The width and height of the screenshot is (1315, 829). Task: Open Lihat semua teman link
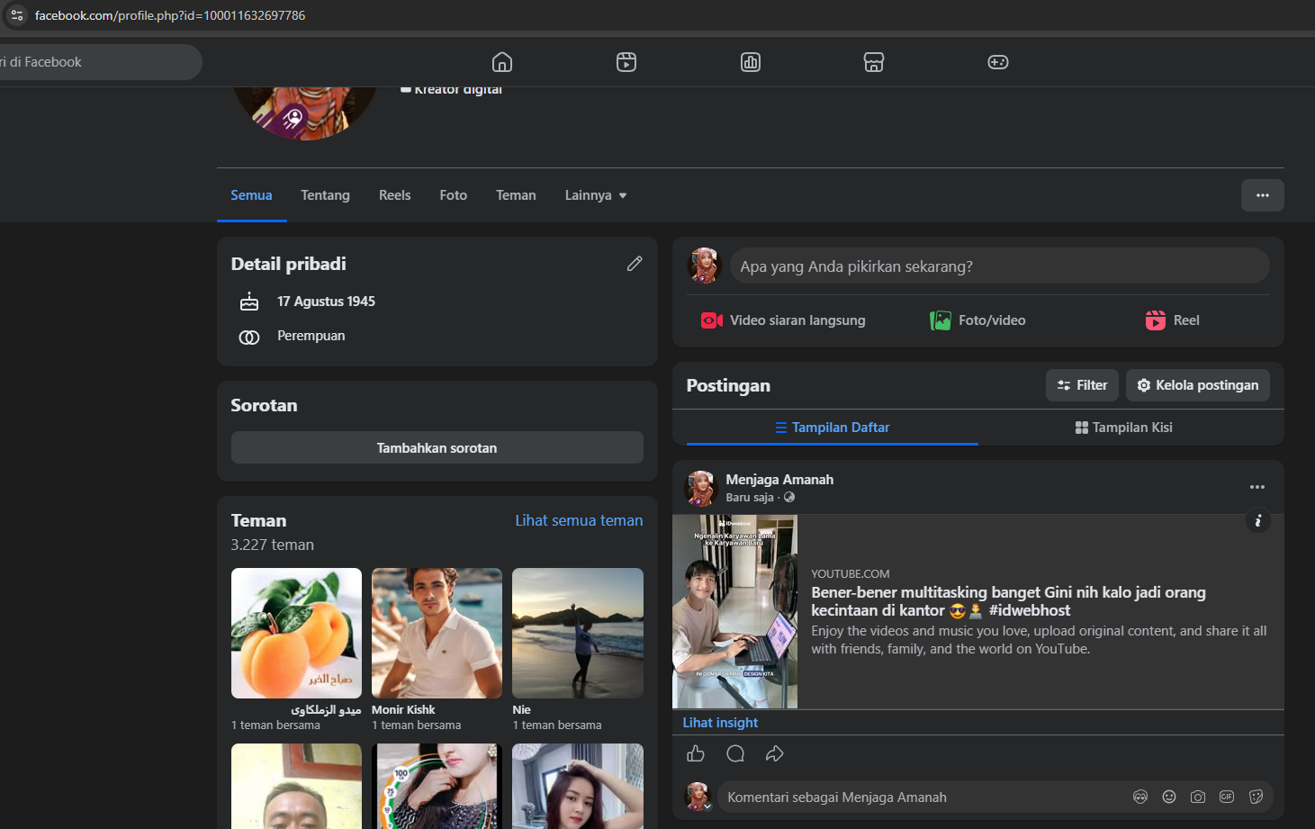pyautogui.click(x=579, y=520)
